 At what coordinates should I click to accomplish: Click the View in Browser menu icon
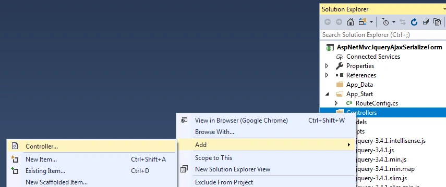click(x=184, y=121)
